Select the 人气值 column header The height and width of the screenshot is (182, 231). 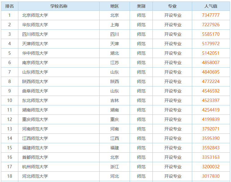coord(211,6)
